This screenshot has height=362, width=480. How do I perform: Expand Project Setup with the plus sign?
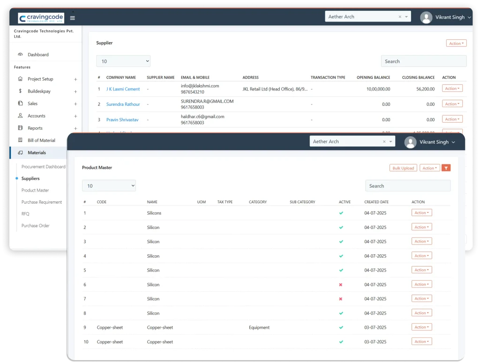coord(75,79)
